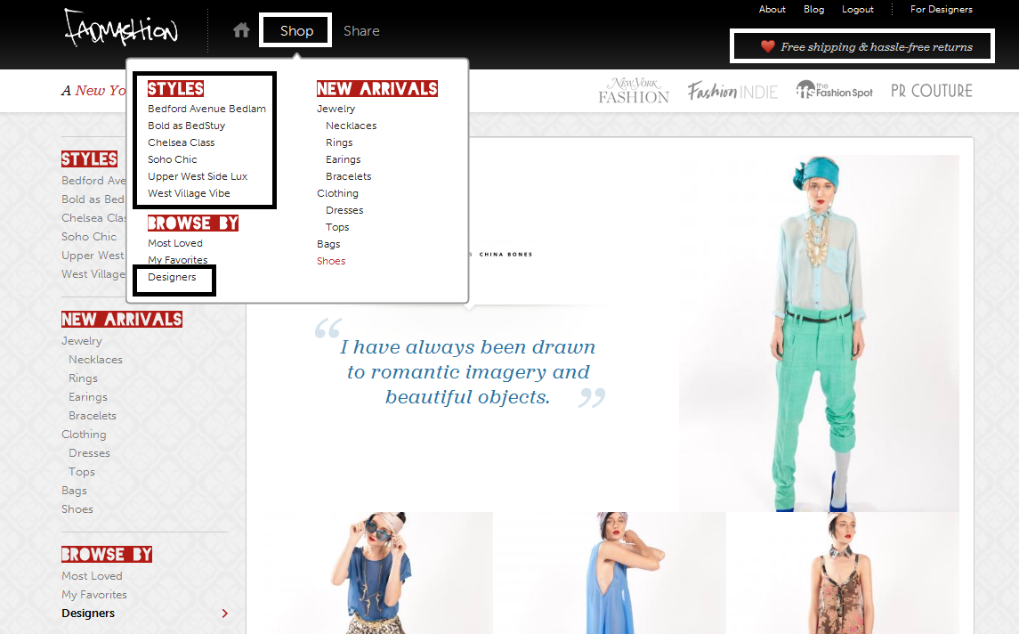This screenshot has width=1019, height=634.
Task: Open the Fashion Spot press logo
Action: point(835,91)
